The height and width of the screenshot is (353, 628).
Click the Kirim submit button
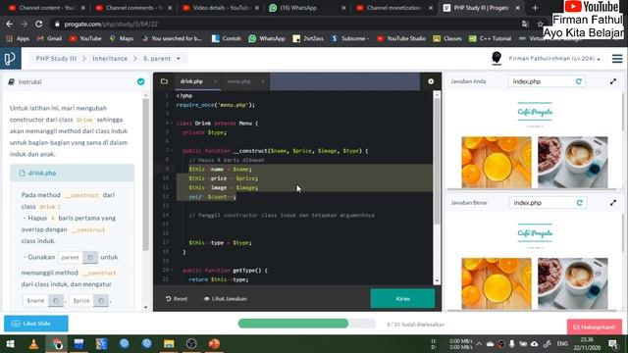point(402,298)
